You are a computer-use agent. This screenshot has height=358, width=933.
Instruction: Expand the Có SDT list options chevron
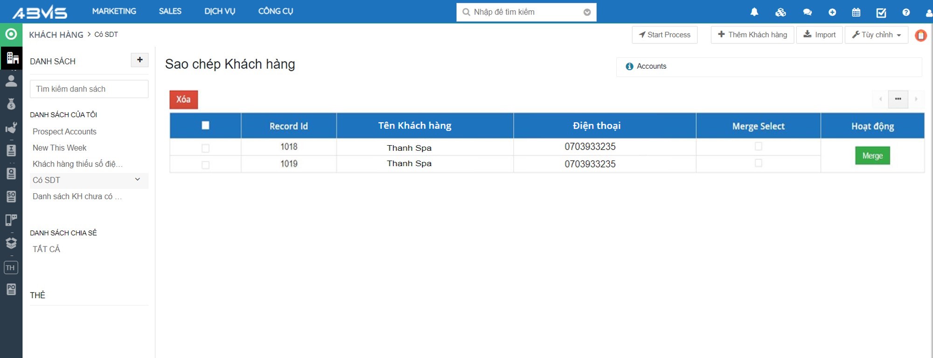pyautogui.click(x=138, y=180)
